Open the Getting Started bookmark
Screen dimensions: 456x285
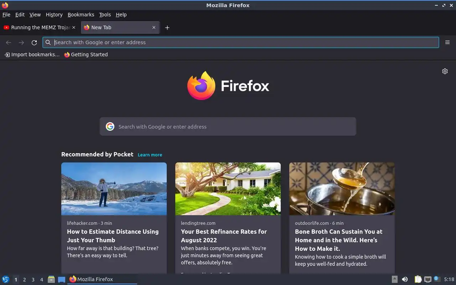coord(86,55)
